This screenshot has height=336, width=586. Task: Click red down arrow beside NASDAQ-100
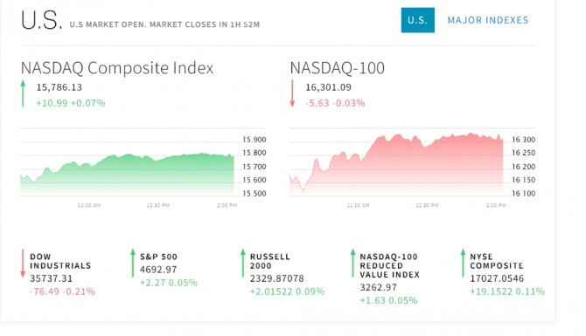point(292,93)
